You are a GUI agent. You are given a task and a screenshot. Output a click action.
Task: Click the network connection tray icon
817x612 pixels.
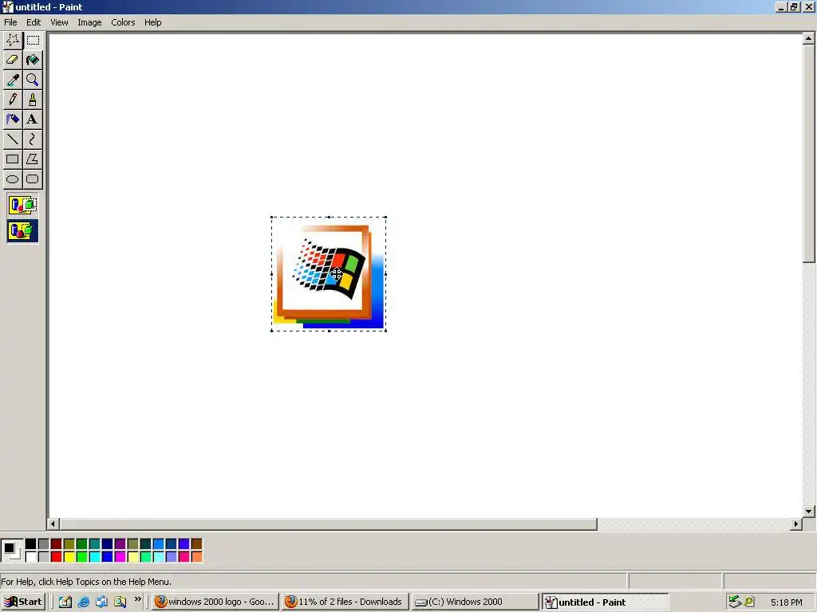pyautogui.click(x=735, y=602)
